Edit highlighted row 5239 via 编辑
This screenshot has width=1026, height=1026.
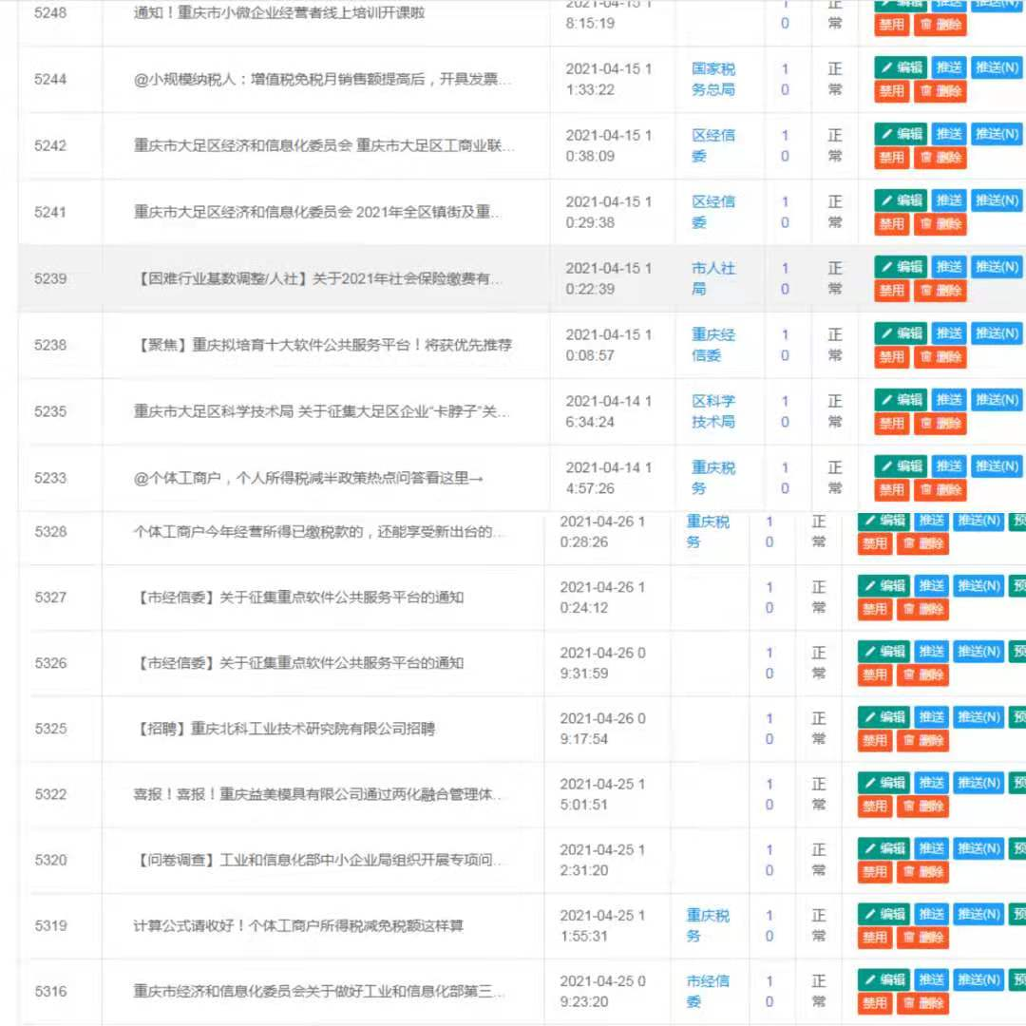(x=901, y=267)
